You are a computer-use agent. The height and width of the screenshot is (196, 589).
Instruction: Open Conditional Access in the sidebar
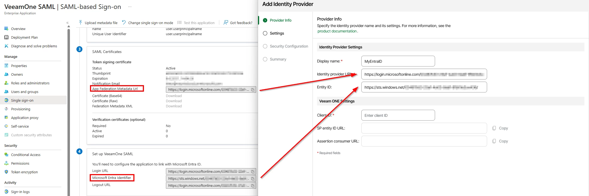click(x=26, y=155)
